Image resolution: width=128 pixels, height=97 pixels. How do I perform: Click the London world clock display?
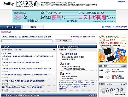point(113,91)
